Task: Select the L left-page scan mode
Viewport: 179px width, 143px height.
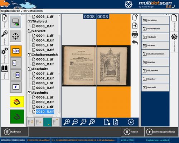Action: pos(16,63)
